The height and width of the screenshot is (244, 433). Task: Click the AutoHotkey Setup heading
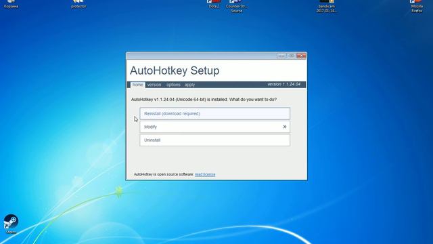pos(175,70)
